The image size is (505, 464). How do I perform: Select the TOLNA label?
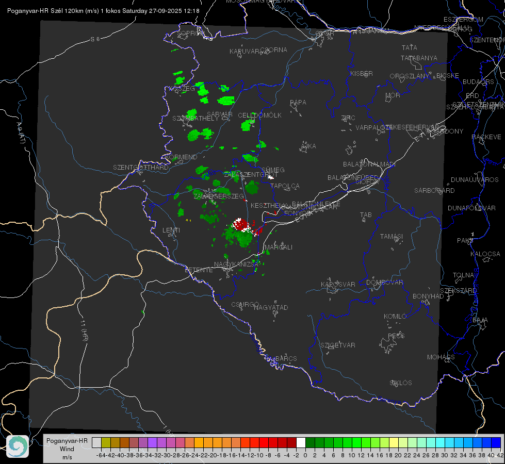[463, 275]
